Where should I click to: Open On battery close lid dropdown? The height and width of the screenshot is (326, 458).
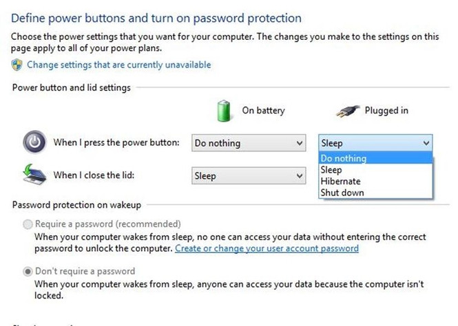[x=249, y=175]
